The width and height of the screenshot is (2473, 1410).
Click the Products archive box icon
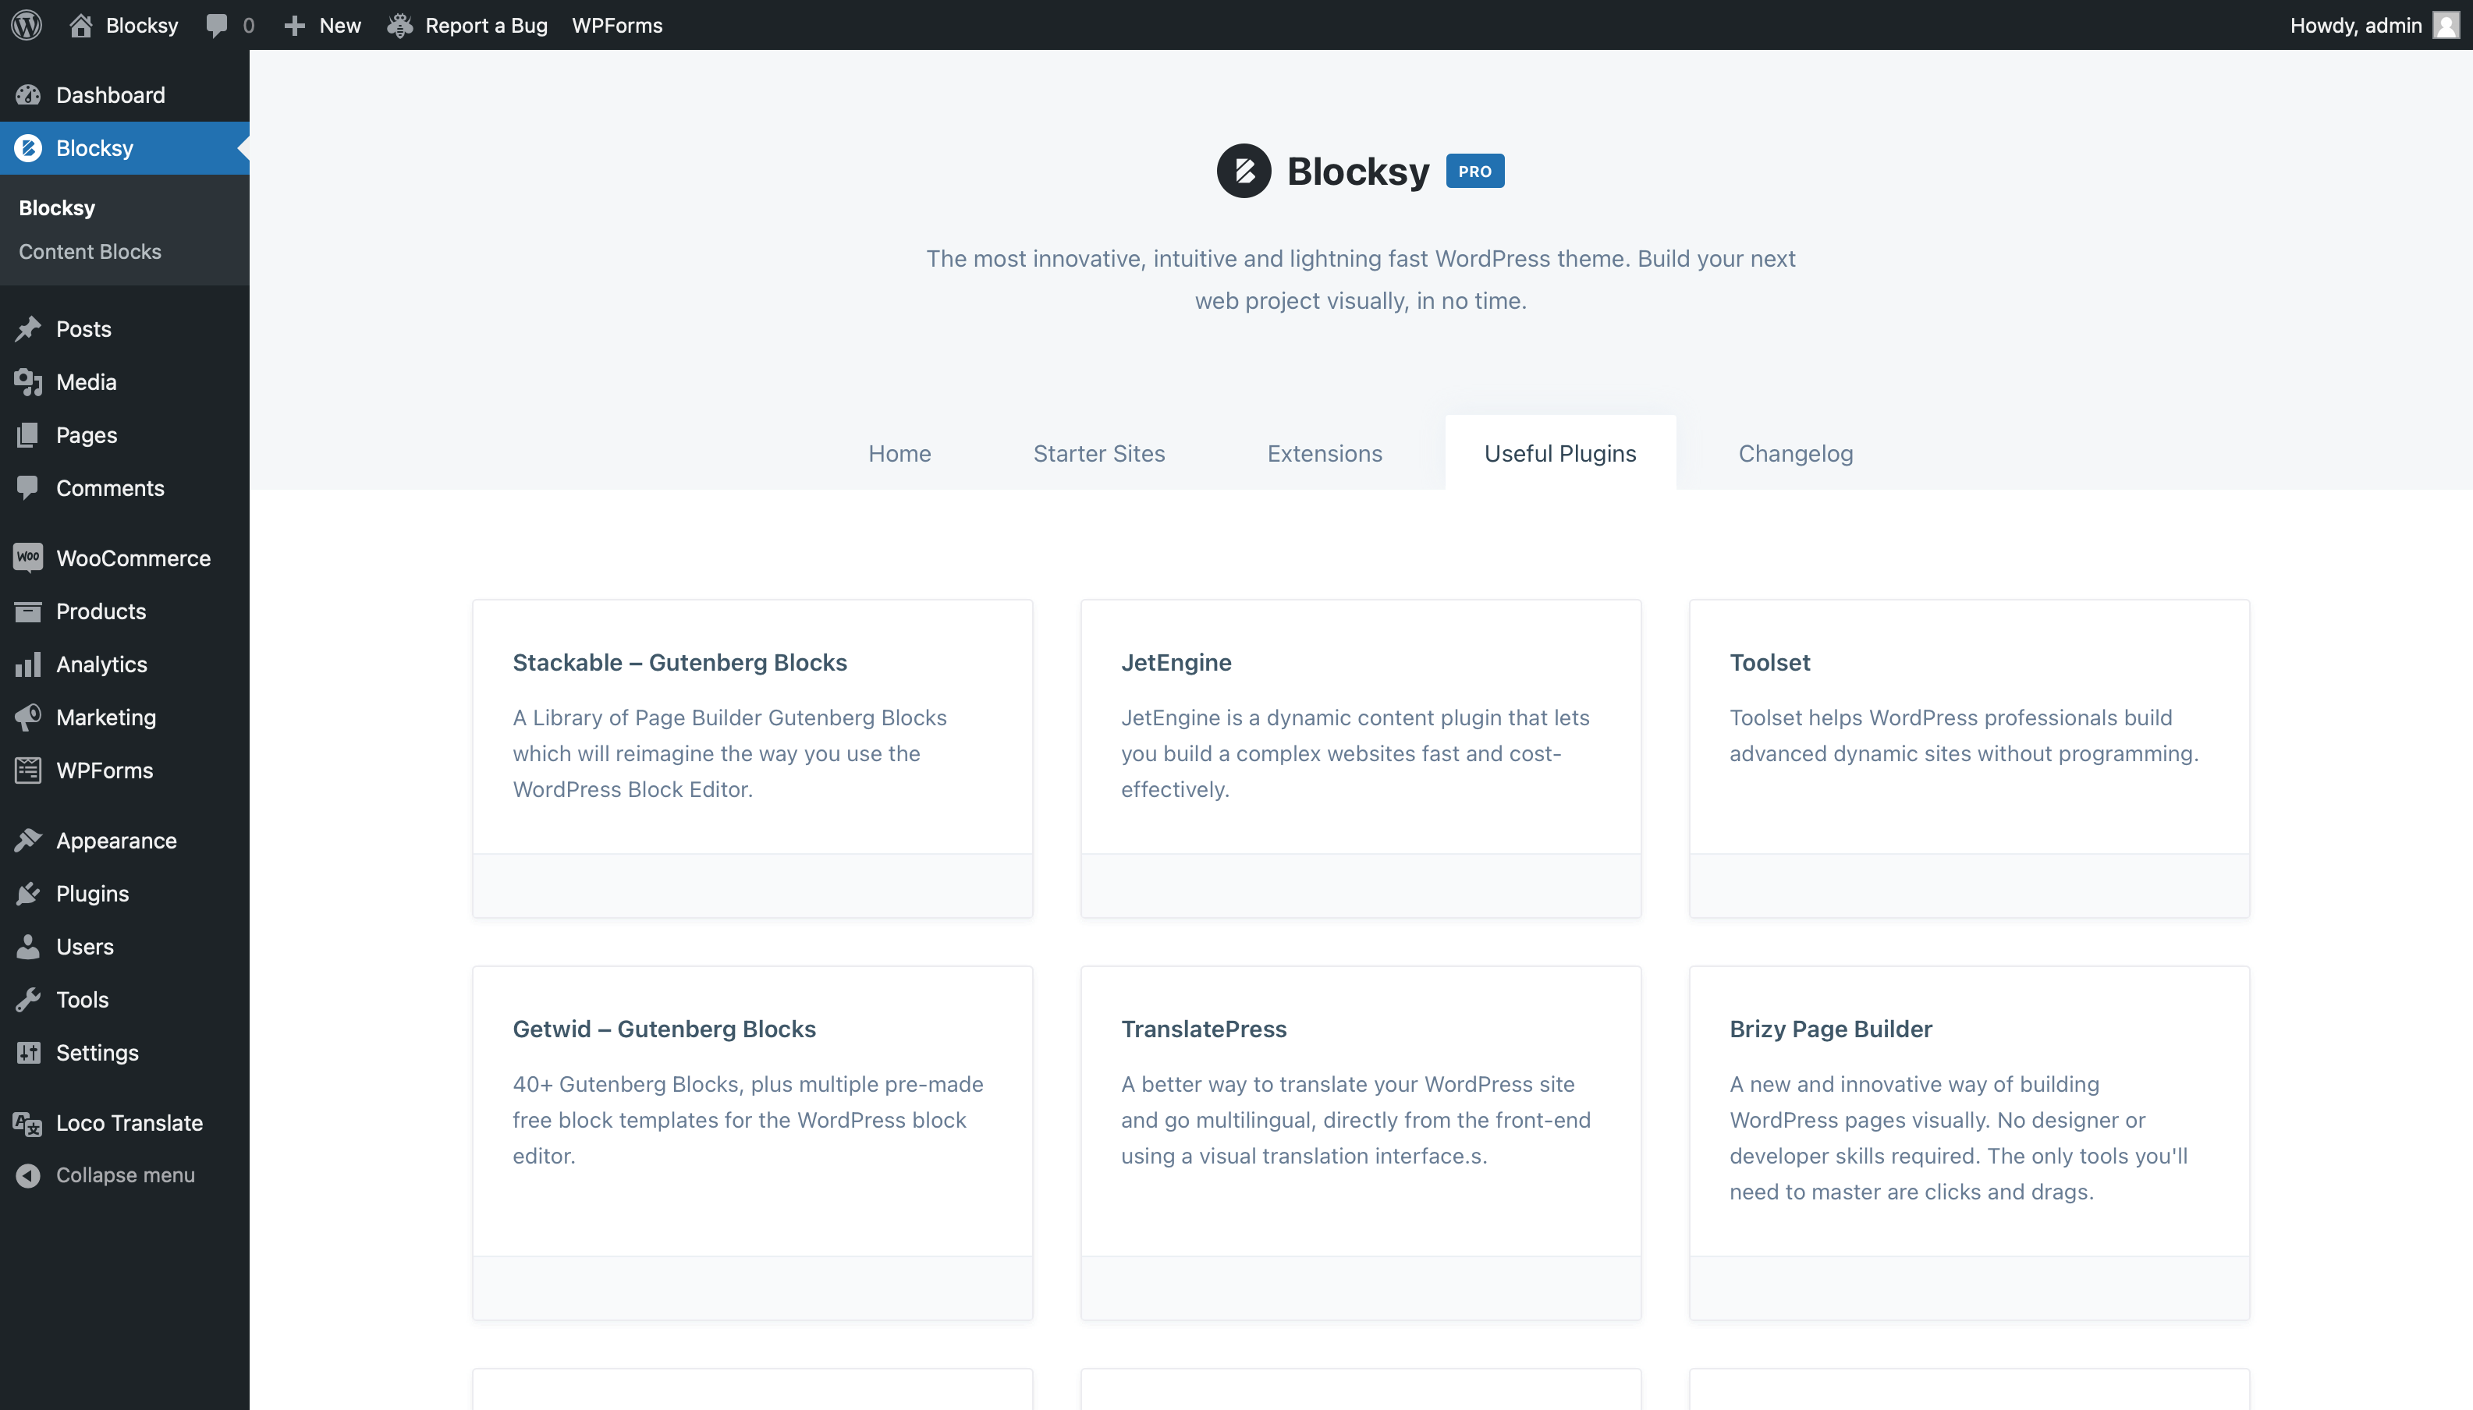(28, 611)
